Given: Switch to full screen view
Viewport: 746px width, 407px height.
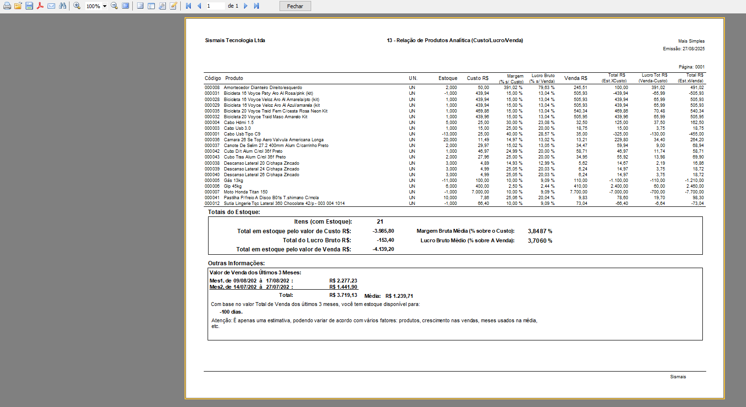Looking at the screenshot, I should (x=125, y=6).
